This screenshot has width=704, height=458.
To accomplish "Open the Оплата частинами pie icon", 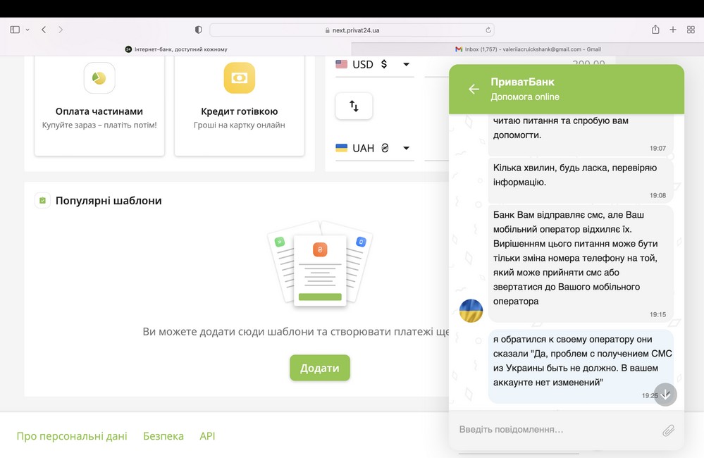I will tap(99, 78).
